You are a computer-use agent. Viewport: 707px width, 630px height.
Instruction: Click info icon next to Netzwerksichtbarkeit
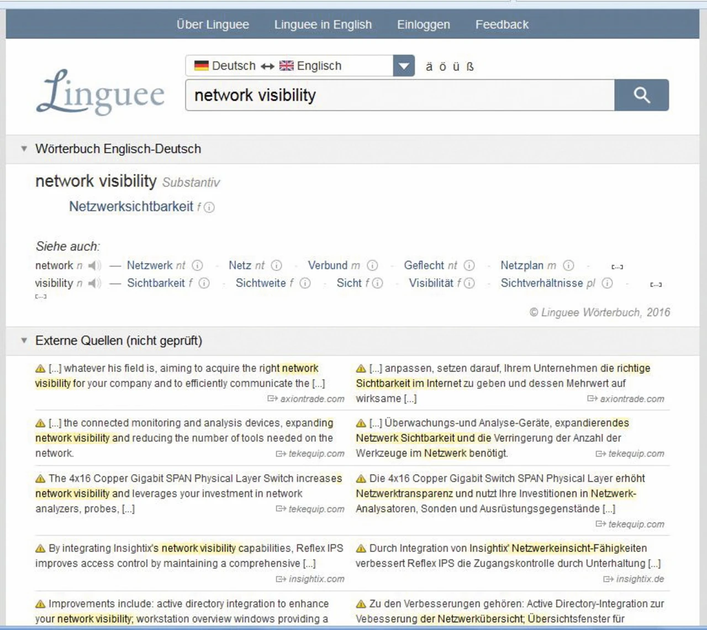209,207
